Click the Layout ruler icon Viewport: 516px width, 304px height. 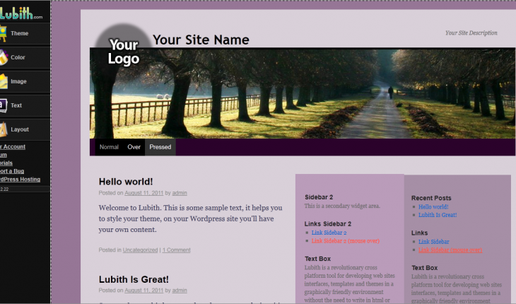click(x=4, y=129)
